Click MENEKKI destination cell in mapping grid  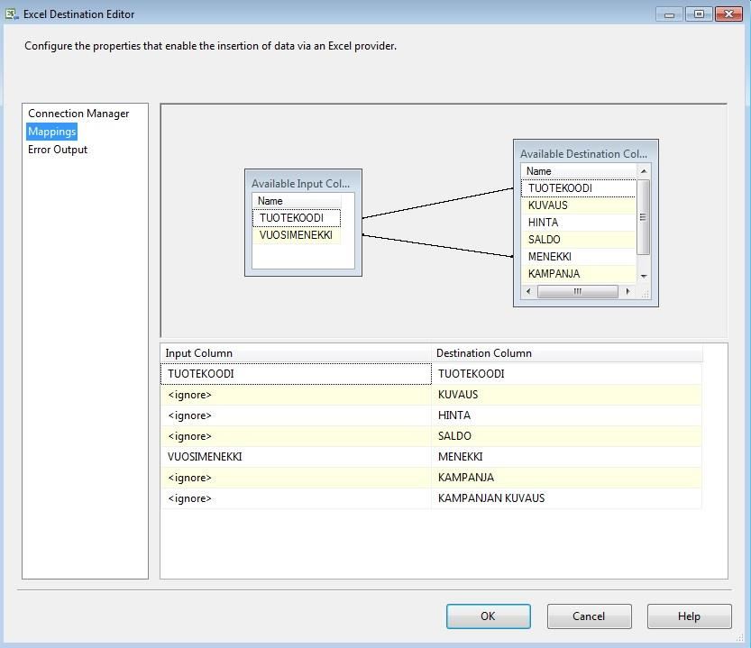tap(566, 457)
